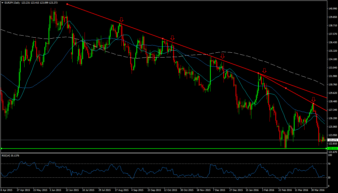Click the 10 Jul 2015 date label
Image resolution: width=338 pixels, height=193 pixels.
[88, 190]
